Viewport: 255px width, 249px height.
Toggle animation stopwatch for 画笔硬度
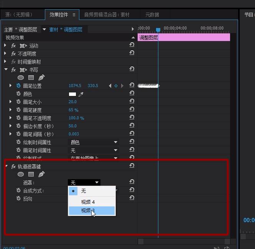[18, 110]
